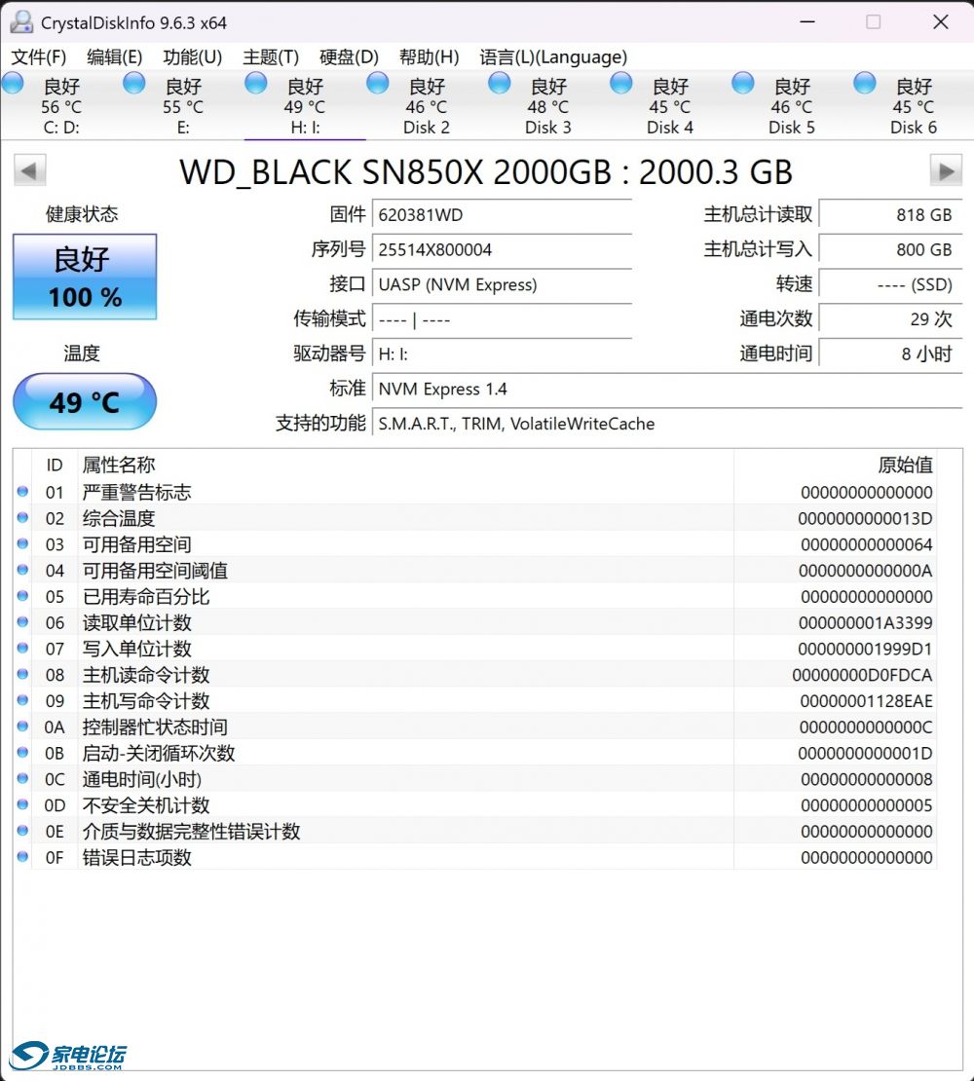
Task: Open the 编辑(E) menu
Action: point(114,57)
